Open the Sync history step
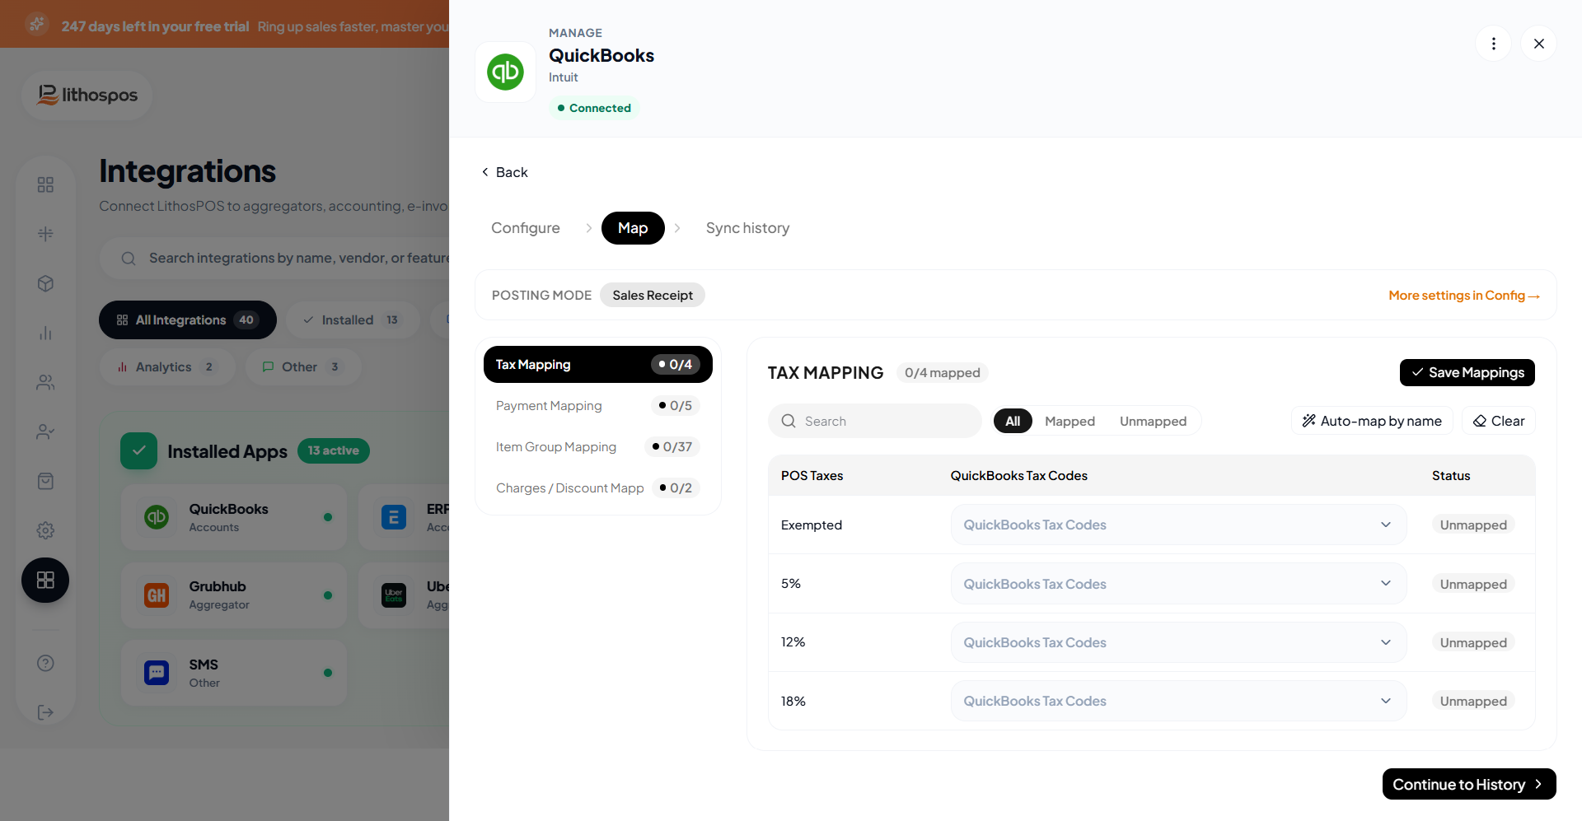This screenshot has width=1582, height=821. click(747, 228)
